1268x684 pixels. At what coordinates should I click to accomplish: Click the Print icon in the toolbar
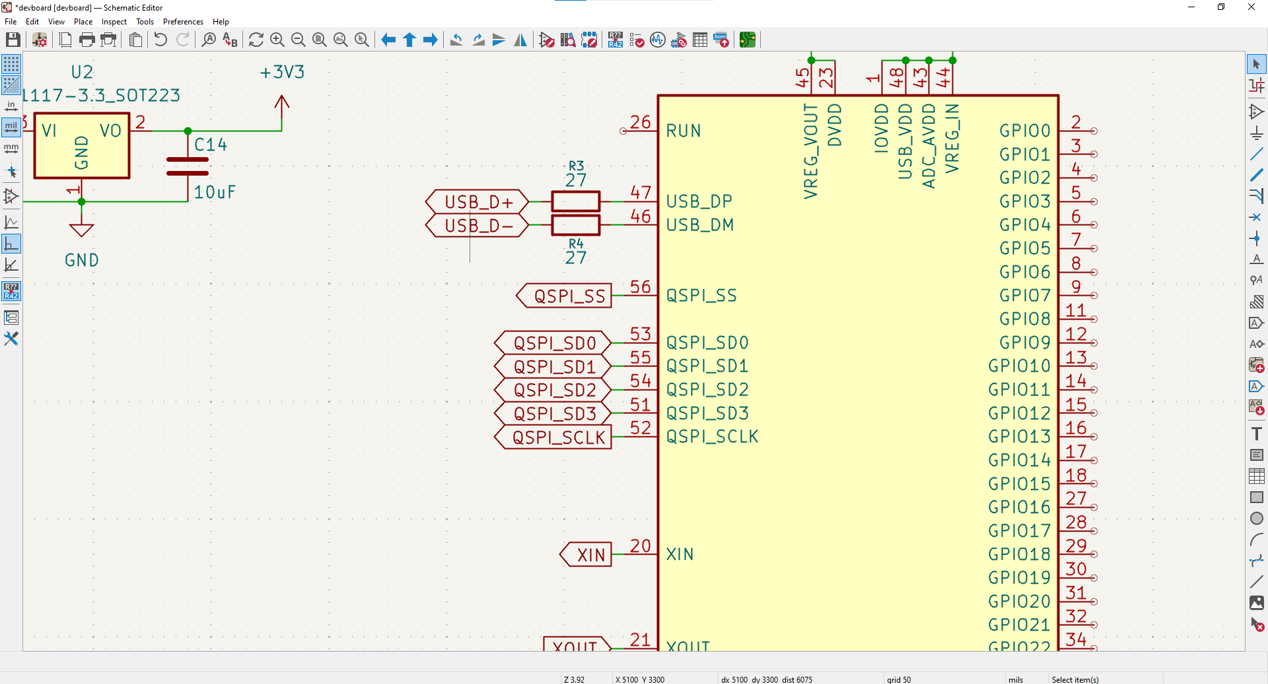click(x=87, y=40)
